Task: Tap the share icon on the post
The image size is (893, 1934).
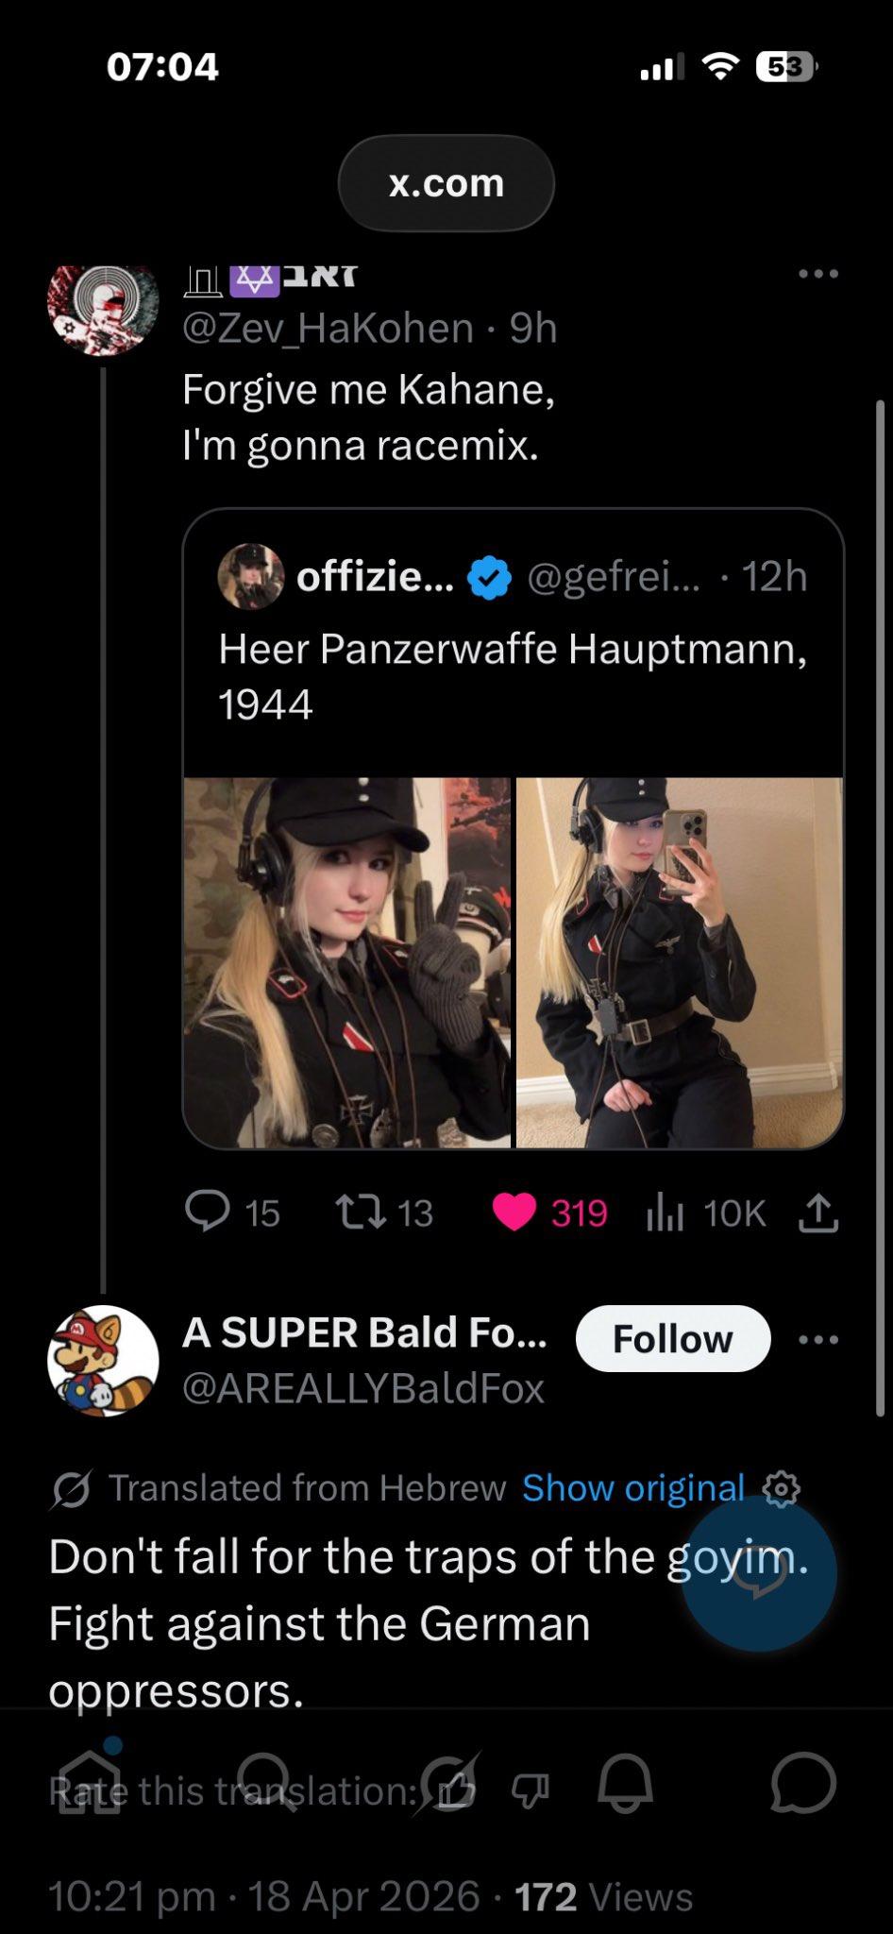Action: pyautogui.click(x=818, y=1213)
